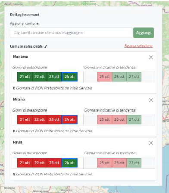Select 22 ott for Mantova

coord(40,77)
